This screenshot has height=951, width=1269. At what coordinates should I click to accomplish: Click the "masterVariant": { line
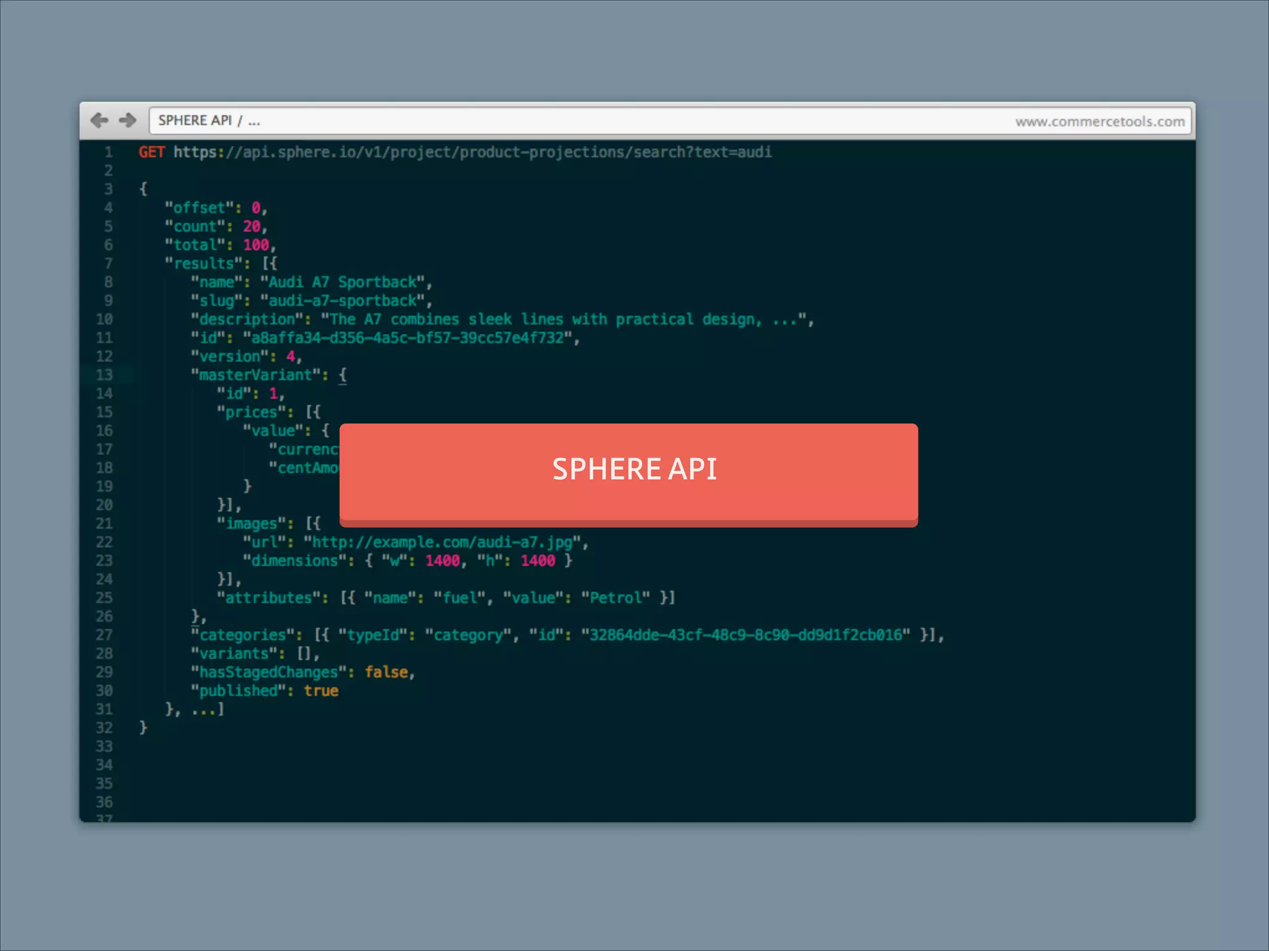tap(268, 375)
